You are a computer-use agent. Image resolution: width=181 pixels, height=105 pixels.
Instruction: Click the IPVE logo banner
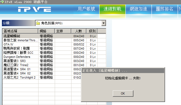pyautogui.click(x=34, y=9)
